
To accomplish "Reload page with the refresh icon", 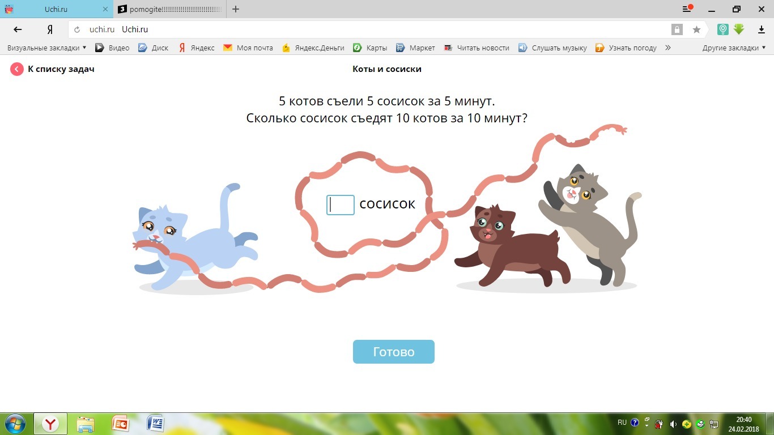I will tap(77, 29).
